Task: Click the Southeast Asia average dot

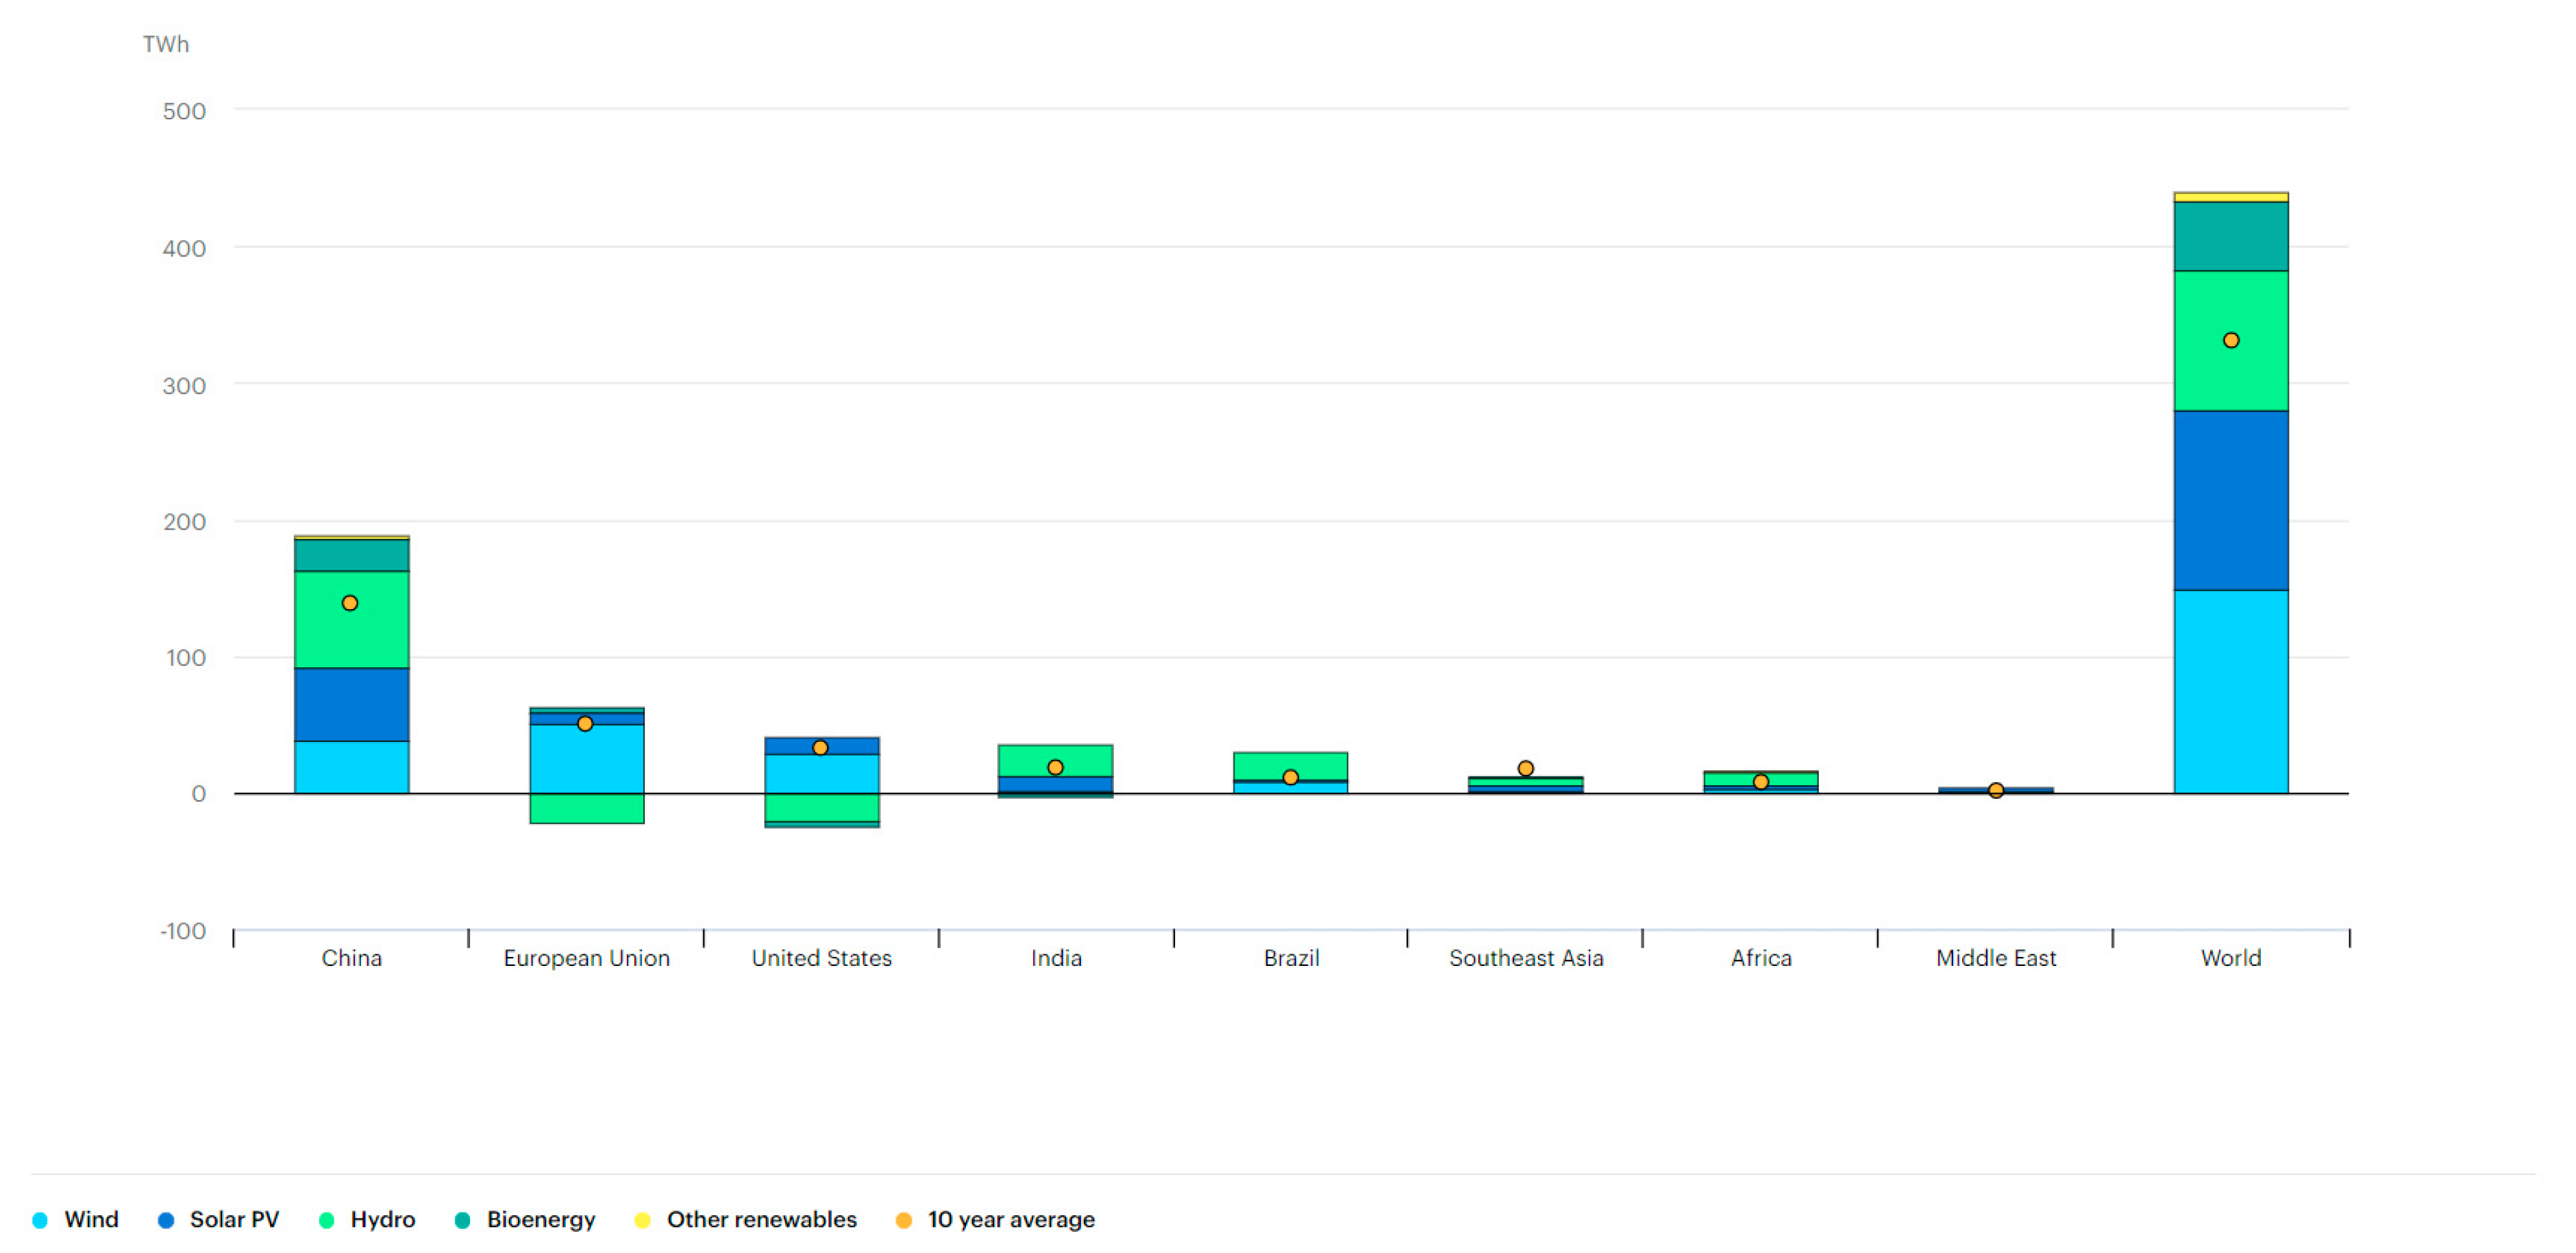Action: click(1525, 768)
